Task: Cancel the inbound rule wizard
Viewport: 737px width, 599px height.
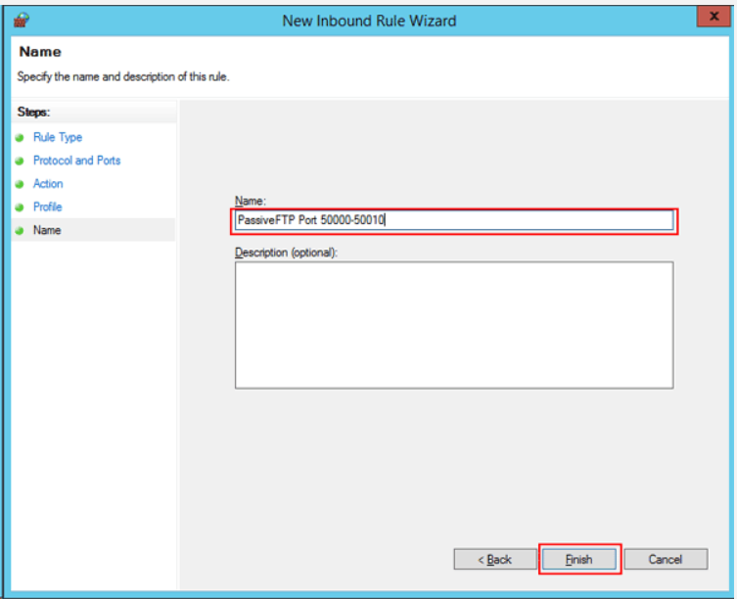Action: (x=666, y=559)
